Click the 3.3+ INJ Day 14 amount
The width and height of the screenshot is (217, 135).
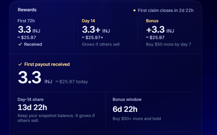click(x=96, y=30)
